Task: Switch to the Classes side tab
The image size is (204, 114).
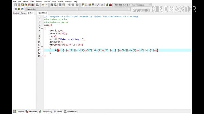Action: (x=24, y=13)
